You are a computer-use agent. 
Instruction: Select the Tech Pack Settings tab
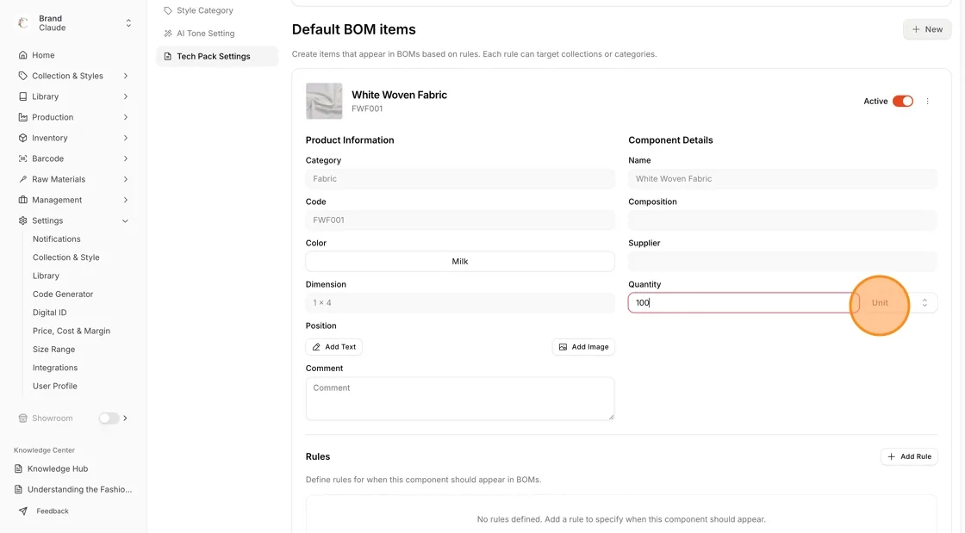tap(217, 56)
